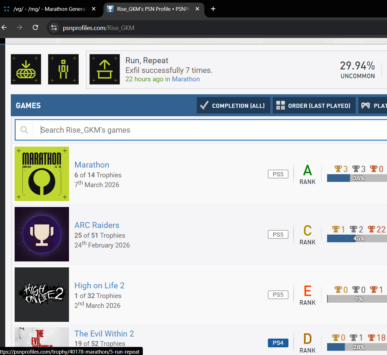Click the '24th February 2026' date text
The width and height of the screenshot is (387, 355).
point(102,245)
